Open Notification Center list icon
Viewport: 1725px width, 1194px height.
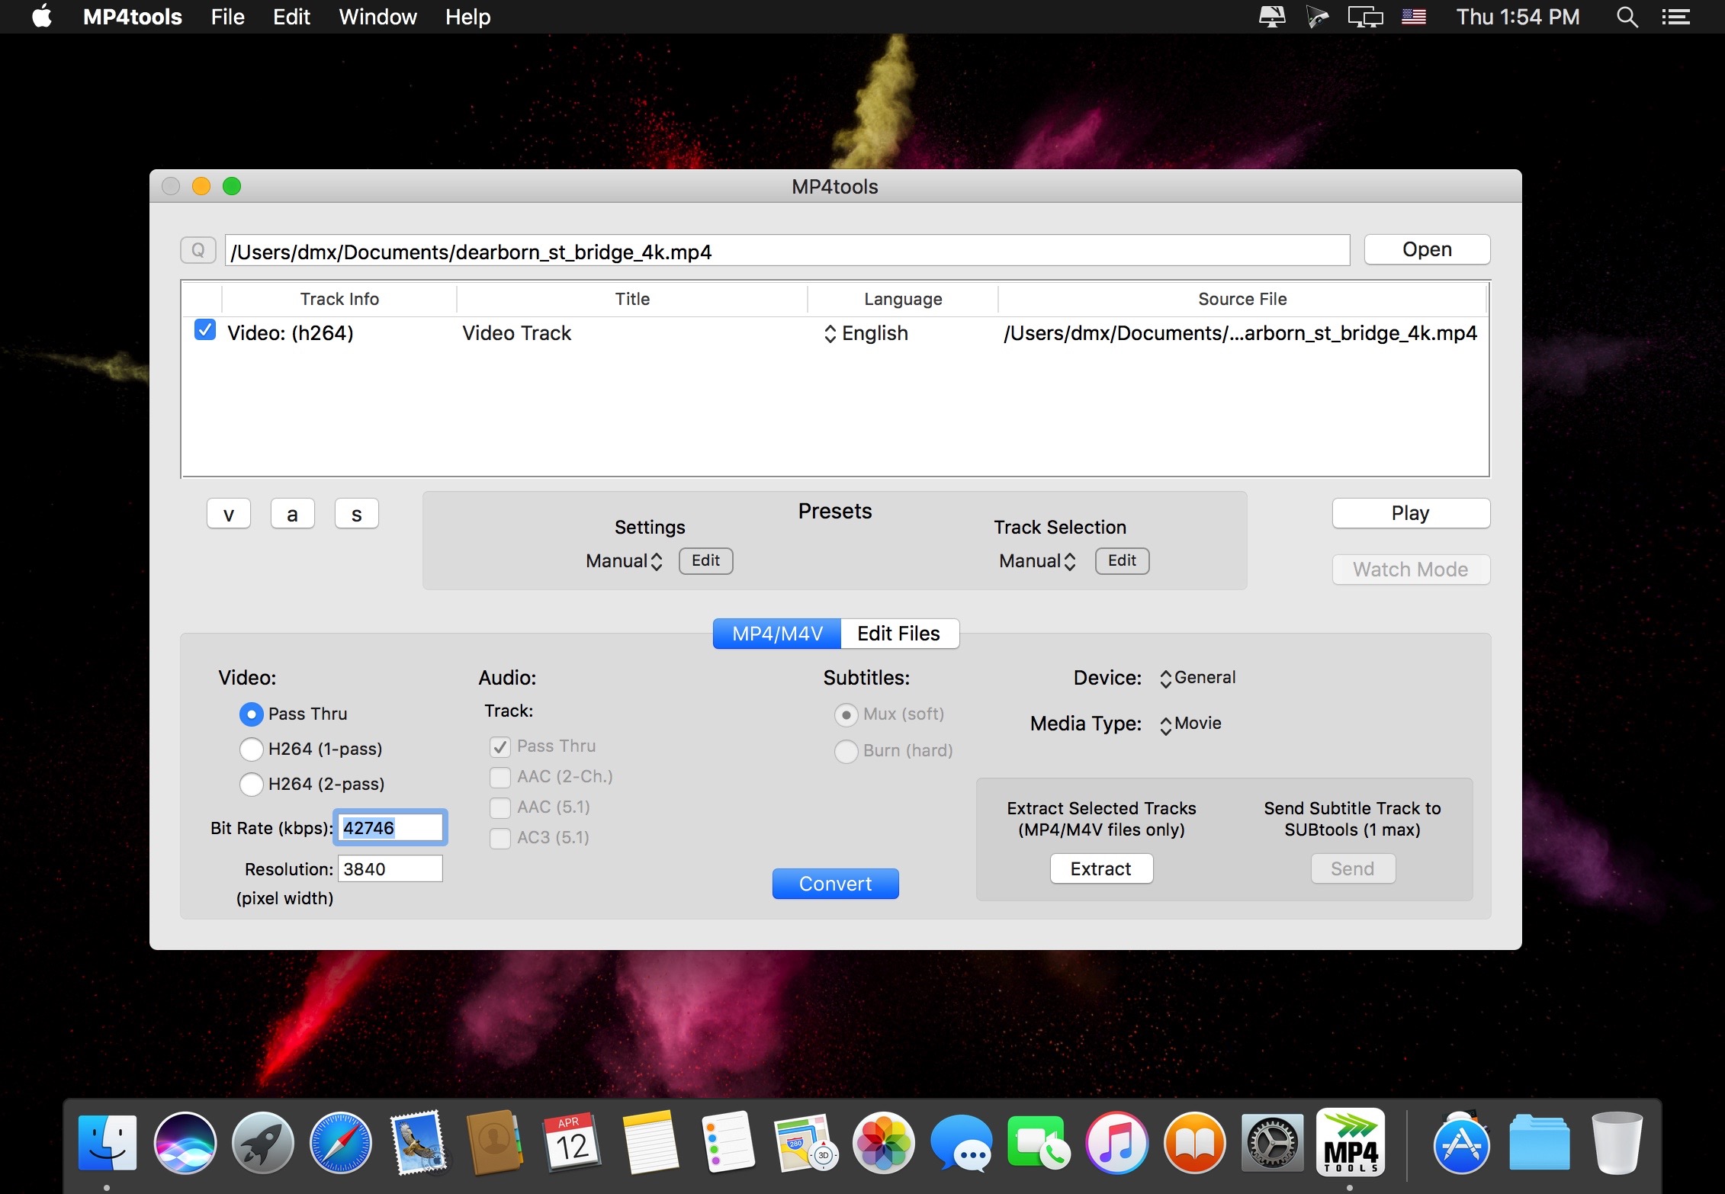1676,17
